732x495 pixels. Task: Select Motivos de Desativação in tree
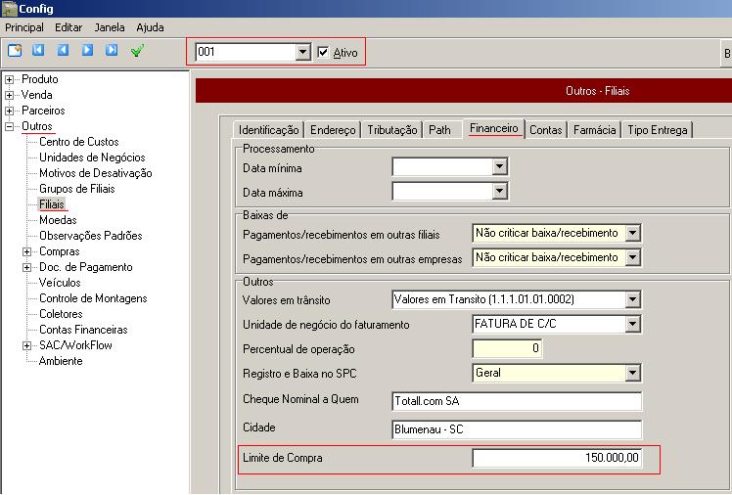pos(96,173)
